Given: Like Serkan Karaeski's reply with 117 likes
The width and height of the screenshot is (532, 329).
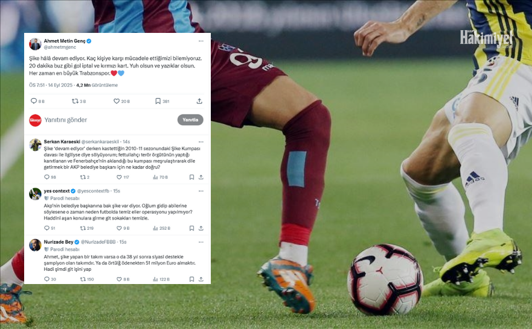Looking at the screenshot, I should click(119, 177).
